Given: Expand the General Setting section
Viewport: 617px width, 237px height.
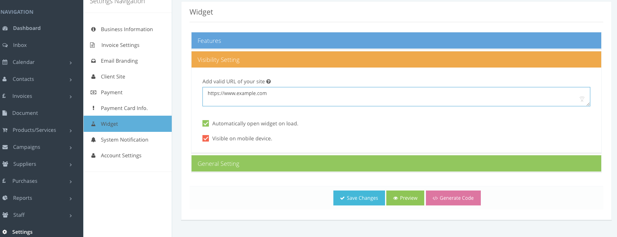Looking at the screenshot, I should click(x=396, y=164).
